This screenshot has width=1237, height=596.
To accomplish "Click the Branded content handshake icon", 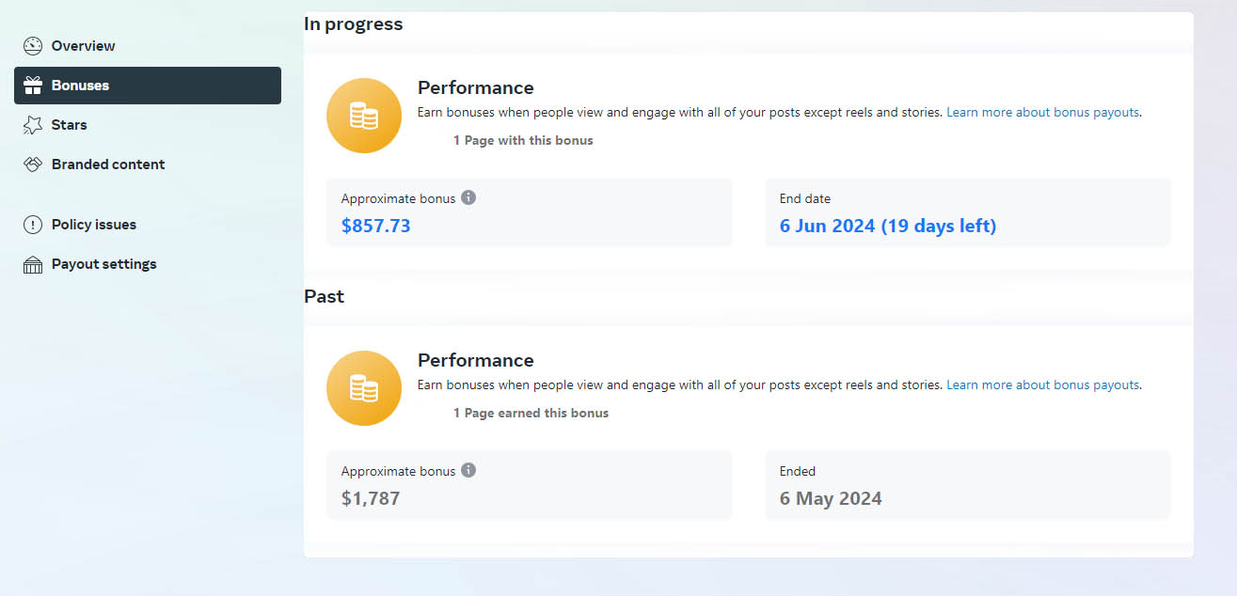I will (33, 165).
